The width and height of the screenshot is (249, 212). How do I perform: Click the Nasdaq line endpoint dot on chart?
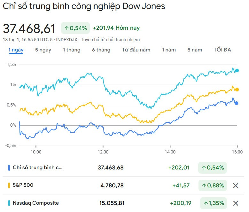tap(237, 71)
